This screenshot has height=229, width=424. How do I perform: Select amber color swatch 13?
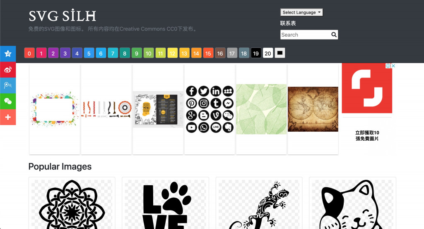184,53
